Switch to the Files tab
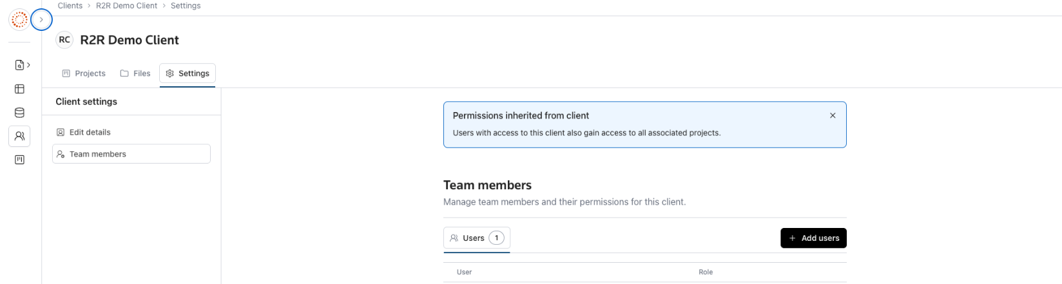The width and height of the screenshot is (1062, 284). click(135, 73)
